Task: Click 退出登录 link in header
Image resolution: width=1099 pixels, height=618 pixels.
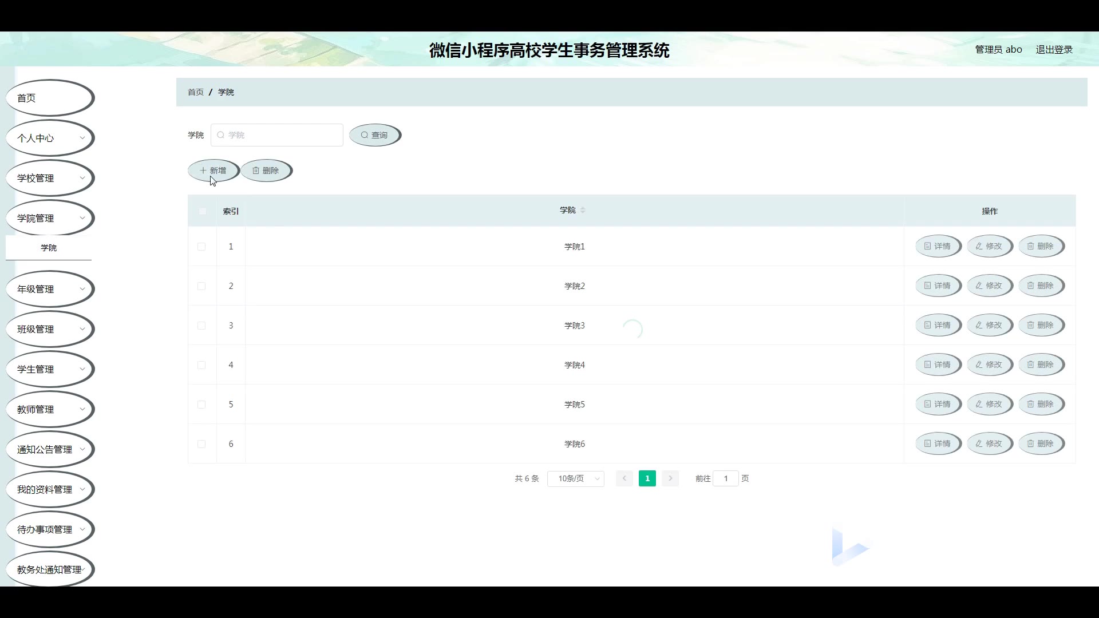Action: [1054, 50]
